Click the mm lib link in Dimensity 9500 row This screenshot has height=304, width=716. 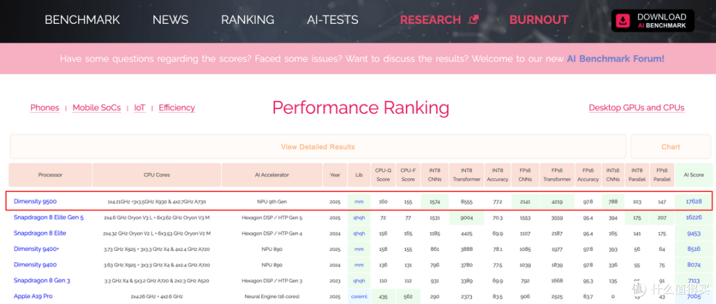pos(359,201)
